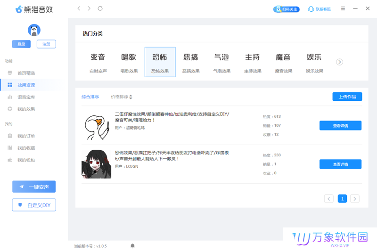Go back with the left arrow
The height and width of the screenshot is (251, 377).
(79, 8)
